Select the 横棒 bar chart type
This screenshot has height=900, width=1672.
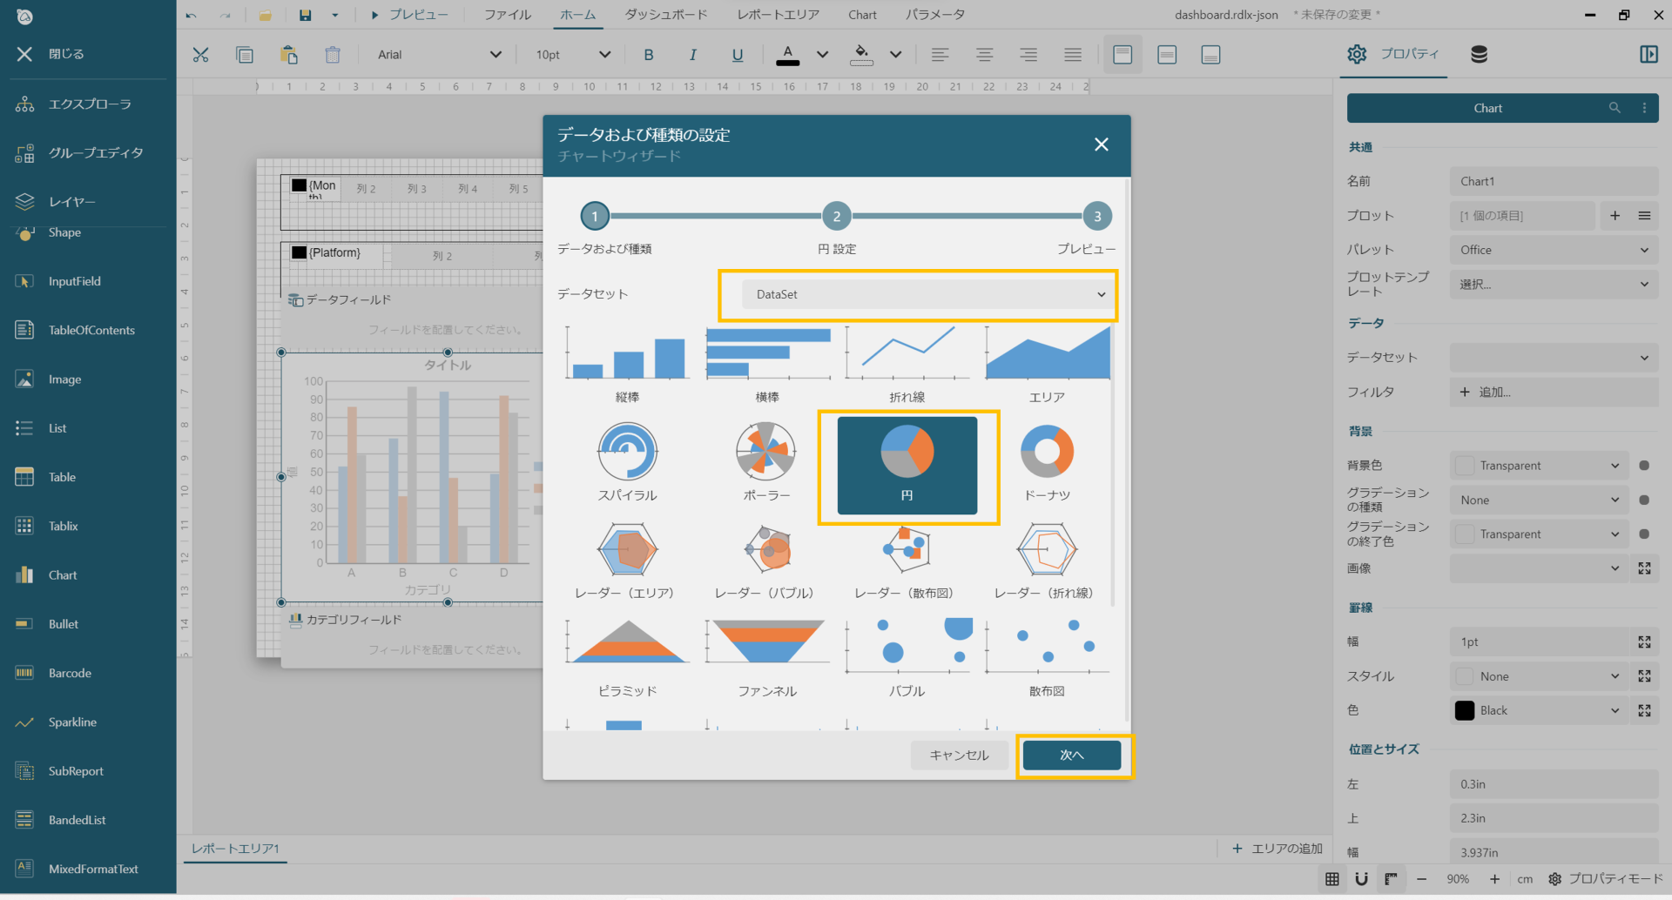click(767, 365)
